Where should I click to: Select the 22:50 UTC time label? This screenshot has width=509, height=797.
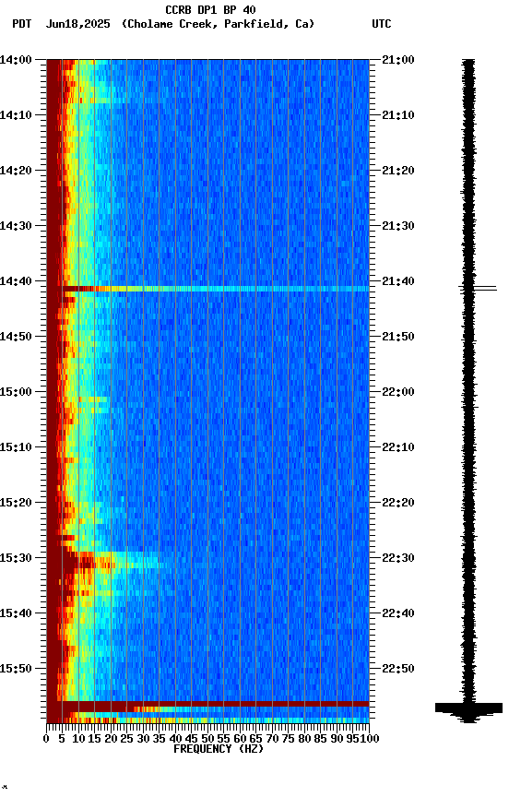pyautogui.click(x=398, y=669)
